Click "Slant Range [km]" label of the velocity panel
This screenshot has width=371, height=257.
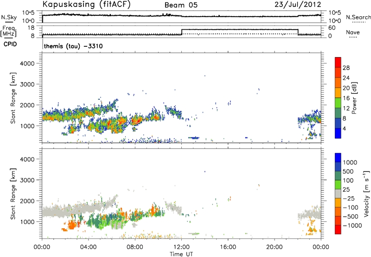click(13, 194)
